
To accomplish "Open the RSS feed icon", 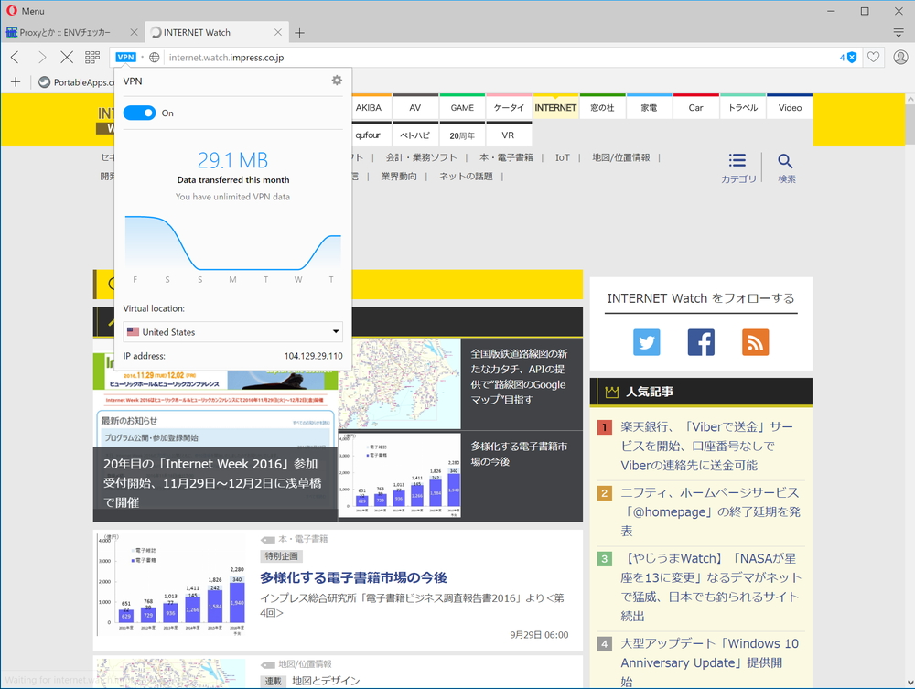I will (x=755, y=342).
